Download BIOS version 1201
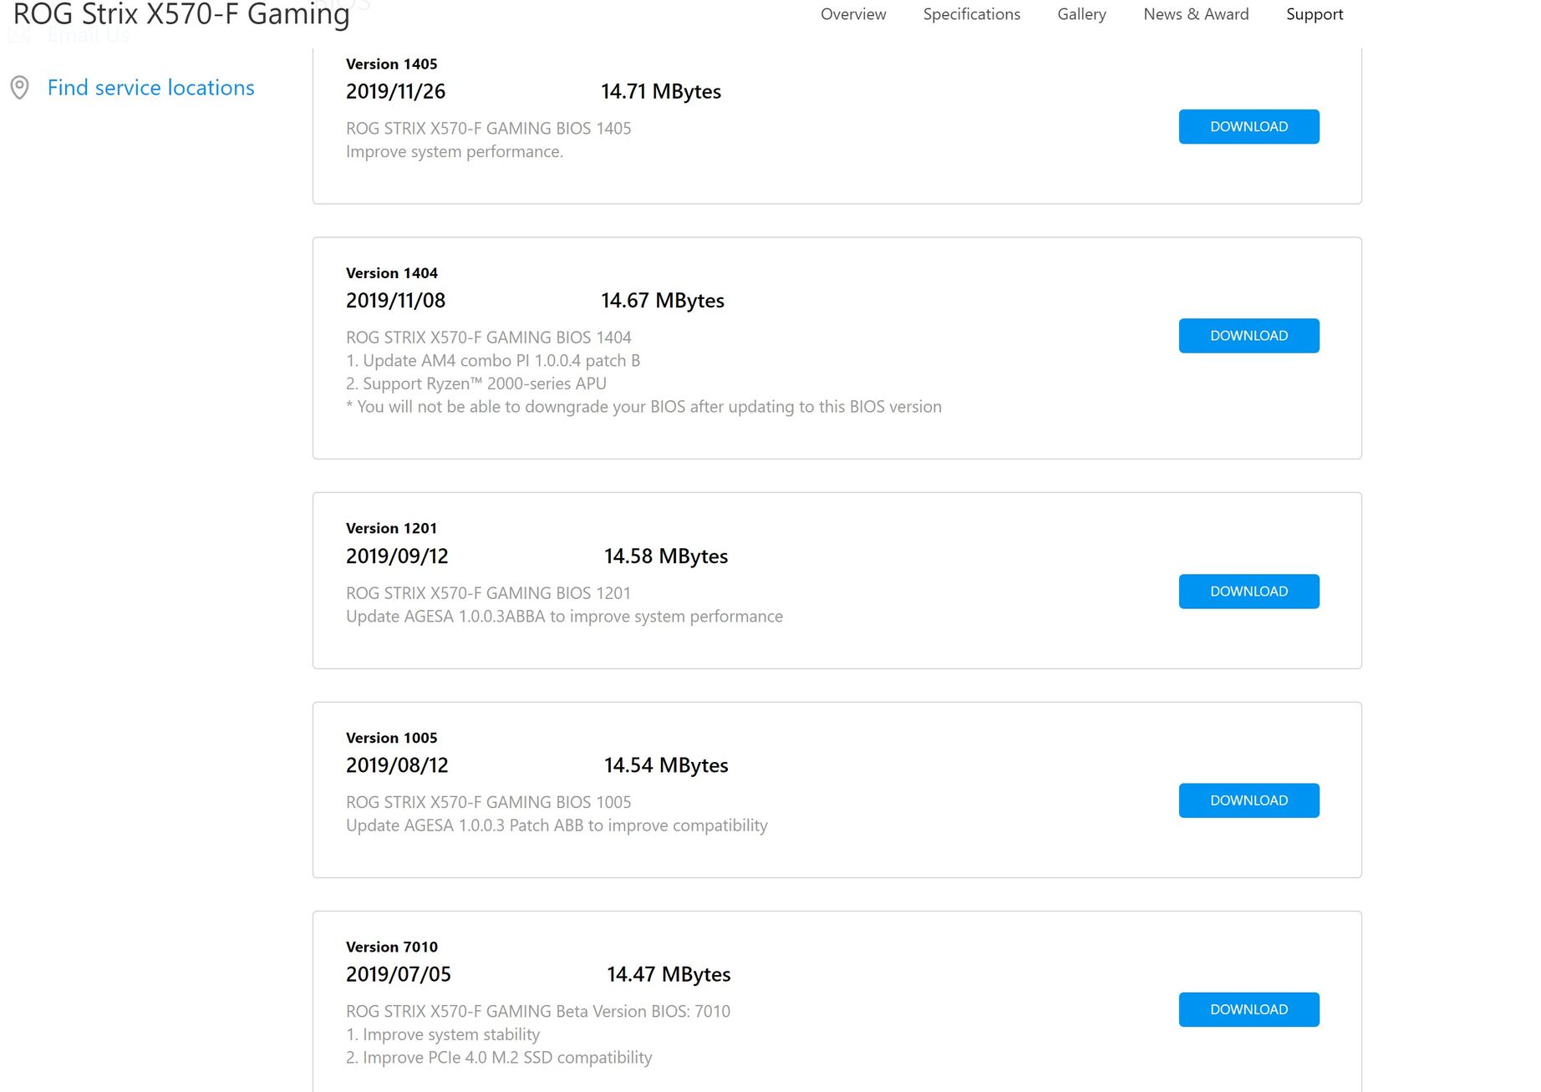 [1249, 592]
